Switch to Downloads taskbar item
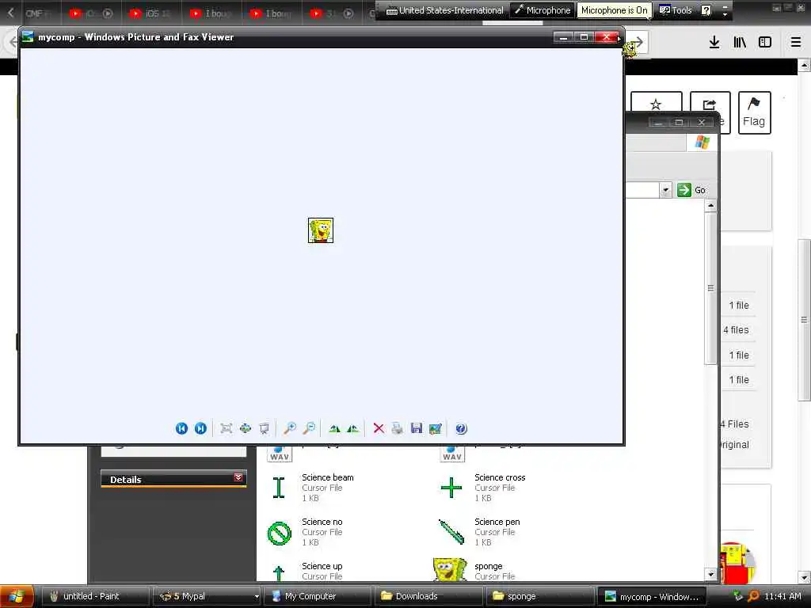The height and width of the screenshot is (608, 811). coord(427,596)
